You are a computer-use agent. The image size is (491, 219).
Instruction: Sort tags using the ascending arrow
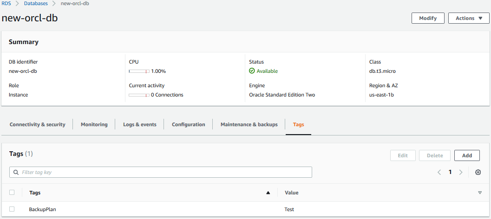(x=268, y=193)
